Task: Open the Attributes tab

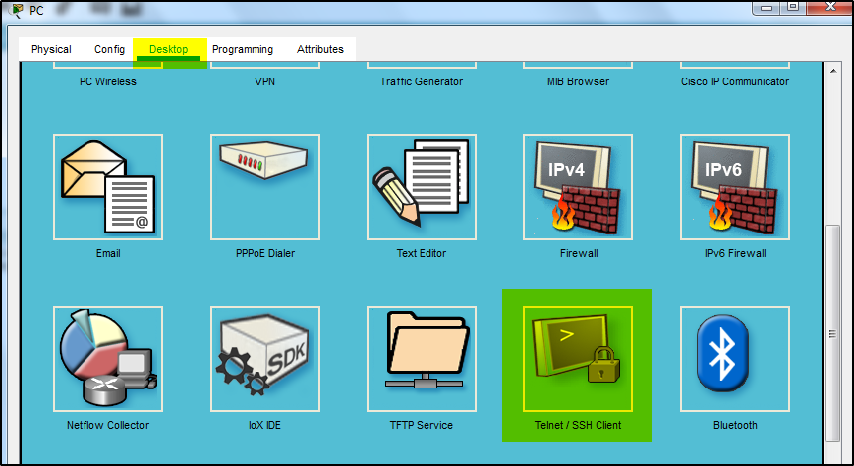Action: click(320, 49)
